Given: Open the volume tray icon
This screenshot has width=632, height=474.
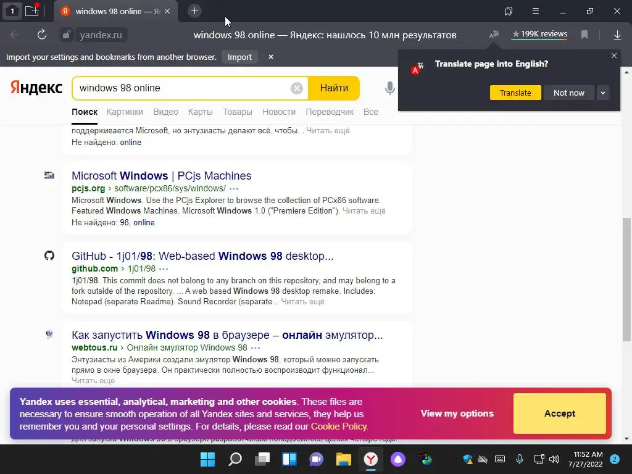Looking at the screenshot, I should coord(554,459).
